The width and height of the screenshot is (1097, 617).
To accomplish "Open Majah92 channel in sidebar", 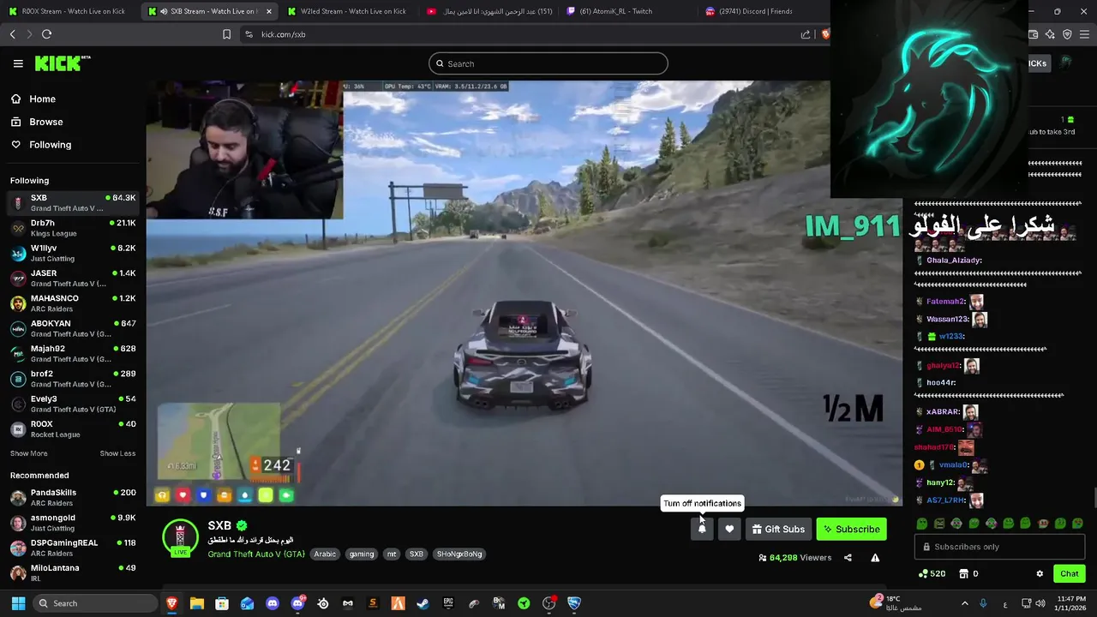I will (x=73, y=353).
